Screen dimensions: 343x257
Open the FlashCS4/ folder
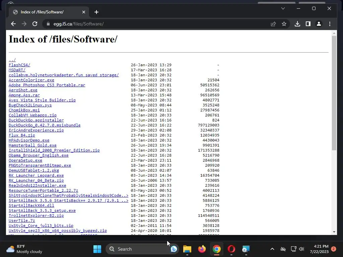[x=19, y=65]
